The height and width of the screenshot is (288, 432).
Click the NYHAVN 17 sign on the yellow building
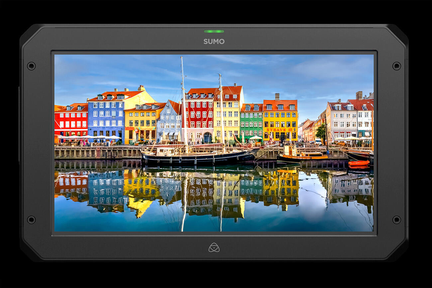(280, 130)
